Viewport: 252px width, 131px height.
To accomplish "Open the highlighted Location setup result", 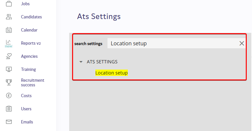I will click(111, 73).
